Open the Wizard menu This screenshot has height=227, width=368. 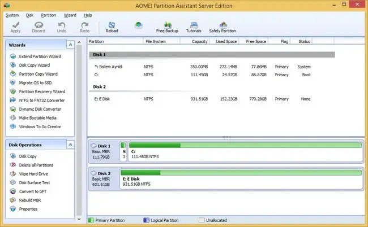pyautogui.click(x=70, y=15)
